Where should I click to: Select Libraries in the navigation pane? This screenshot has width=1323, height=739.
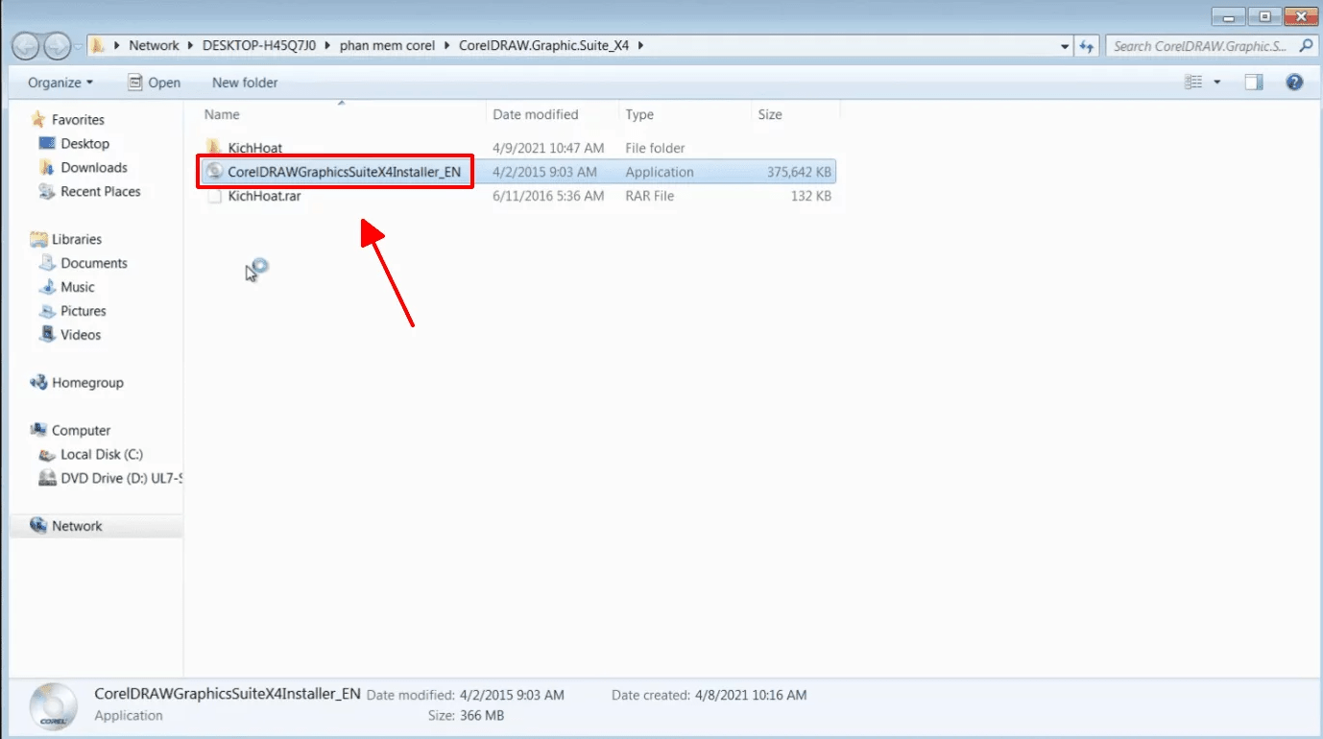(x=77, y=239)
